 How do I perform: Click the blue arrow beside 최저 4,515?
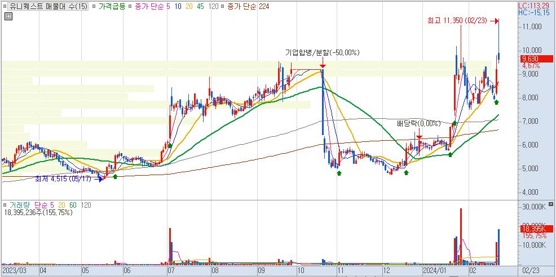[98, 179]
